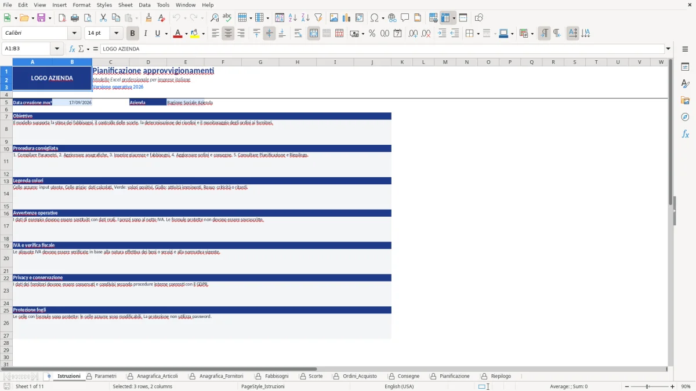Image resolution: width=696 pixels, height=391 pixels.
Task: Adjust the zoom slider
Action: click(x=648, y=386)
